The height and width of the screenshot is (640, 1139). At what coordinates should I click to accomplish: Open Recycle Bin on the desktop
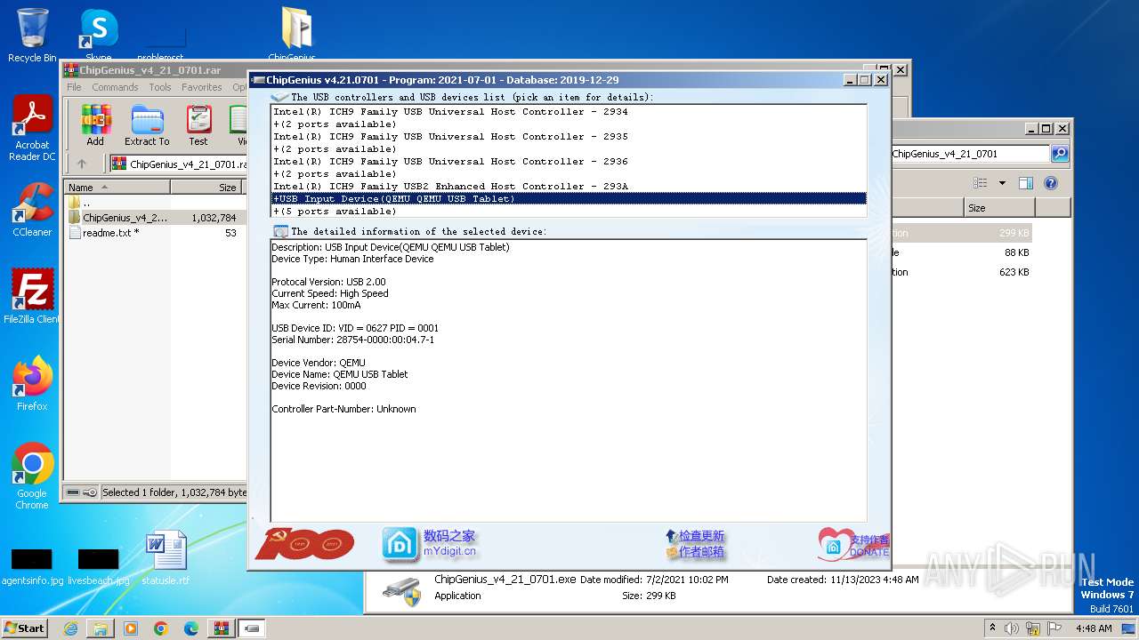[32, 36]
